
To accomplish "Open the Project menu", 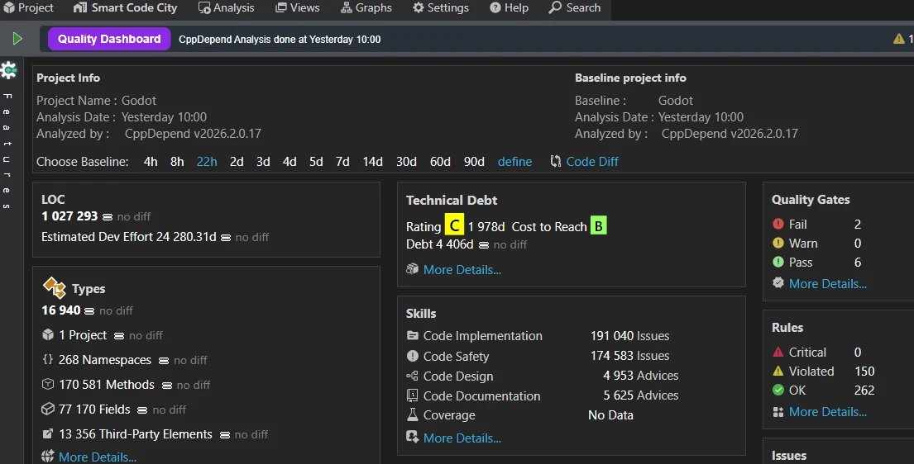I will tap(29, 7).
